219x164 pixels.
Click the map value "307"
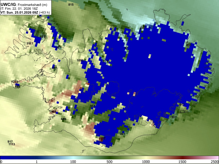174,117
